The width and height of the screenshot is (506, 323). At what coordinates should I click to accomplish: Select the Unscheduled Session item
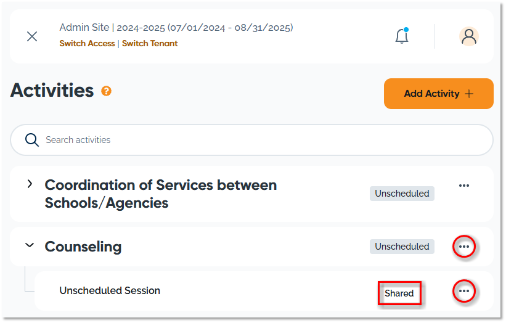pyautogui.click(x=110, y=290)
